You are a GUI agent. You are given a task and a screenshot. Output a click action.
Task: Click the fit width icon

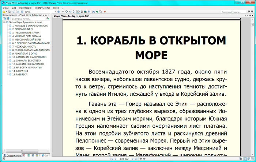(x=70, y=12)
